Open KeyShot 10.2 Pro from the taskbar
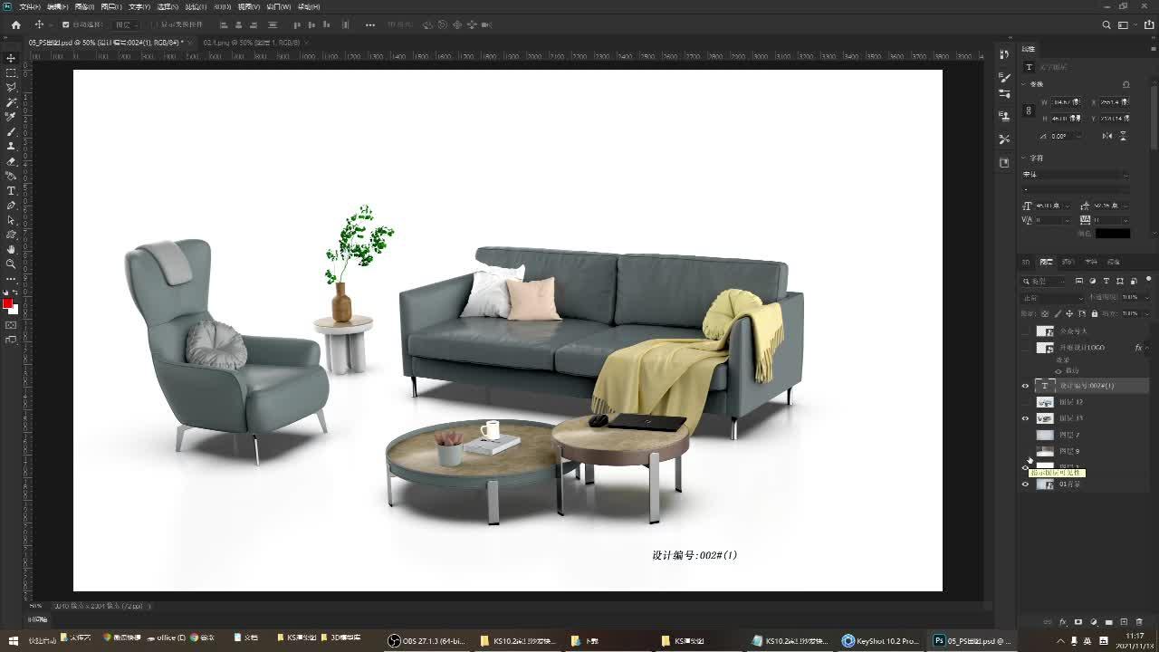The height and width of the screenshot is (652, 1159). (x=880, y=640)
